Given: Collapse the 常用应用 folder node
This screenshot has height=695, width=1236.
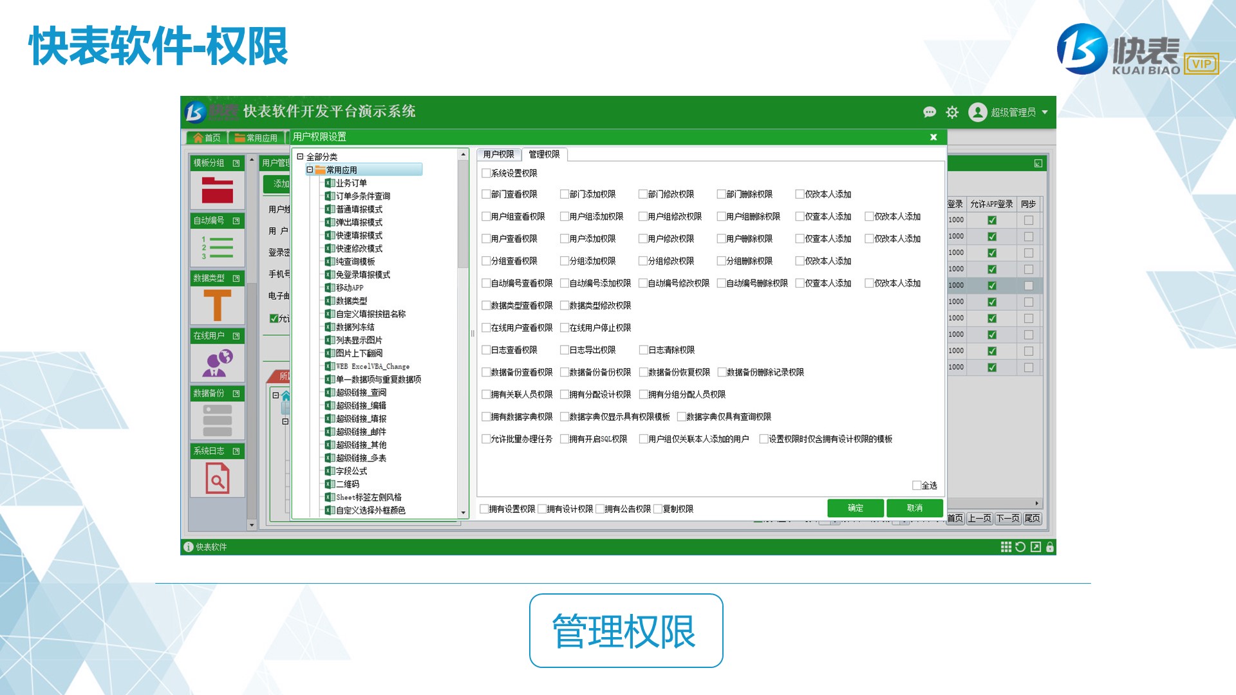Looking at the screenshot, I should click(x=310, y=170).
